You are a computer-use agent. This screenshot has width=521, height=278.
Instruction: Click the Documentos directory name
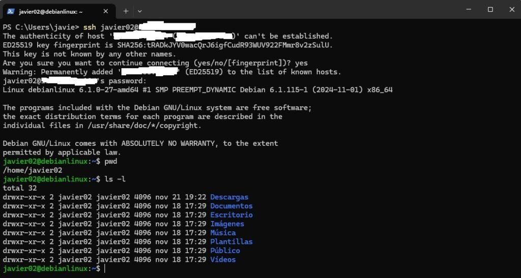231,206
